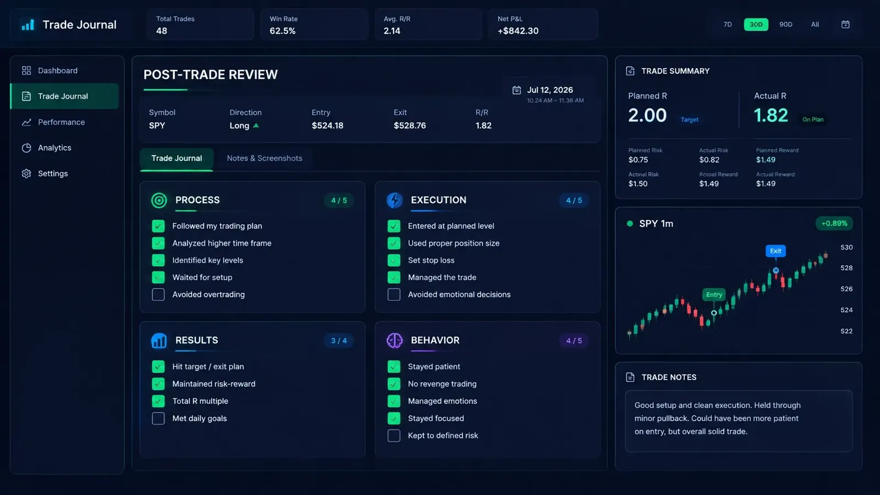880x495 pixels.
Task: Select the 90D time range
Action: point(786,24)
